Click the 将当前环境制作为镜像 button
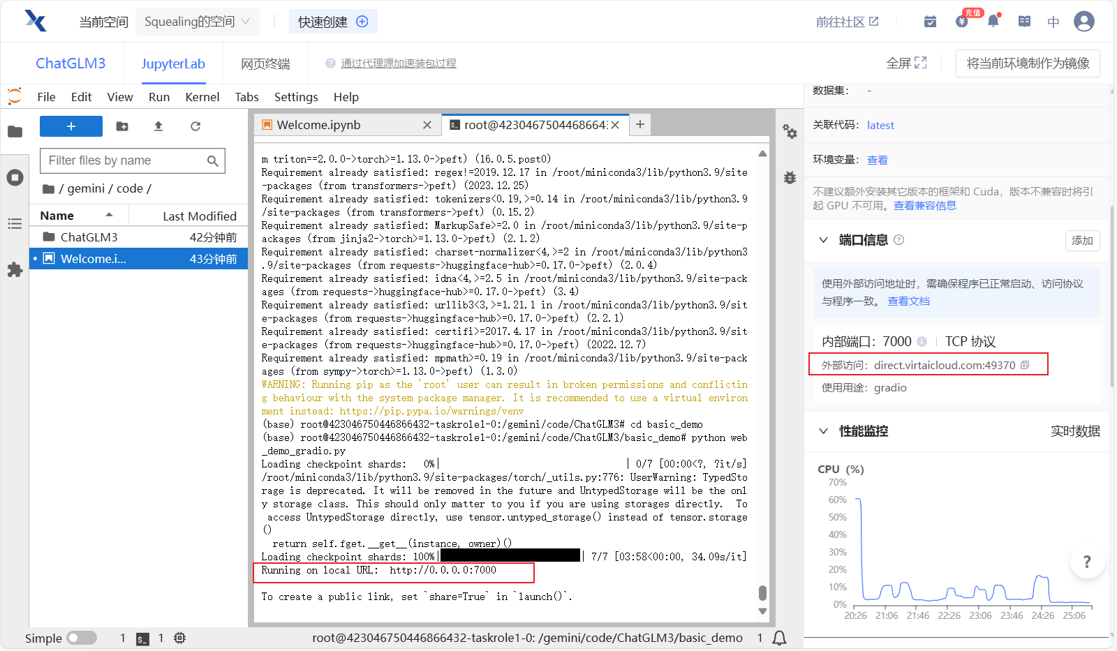Viewport: 1117px width, 651px height. [1028, 63]
